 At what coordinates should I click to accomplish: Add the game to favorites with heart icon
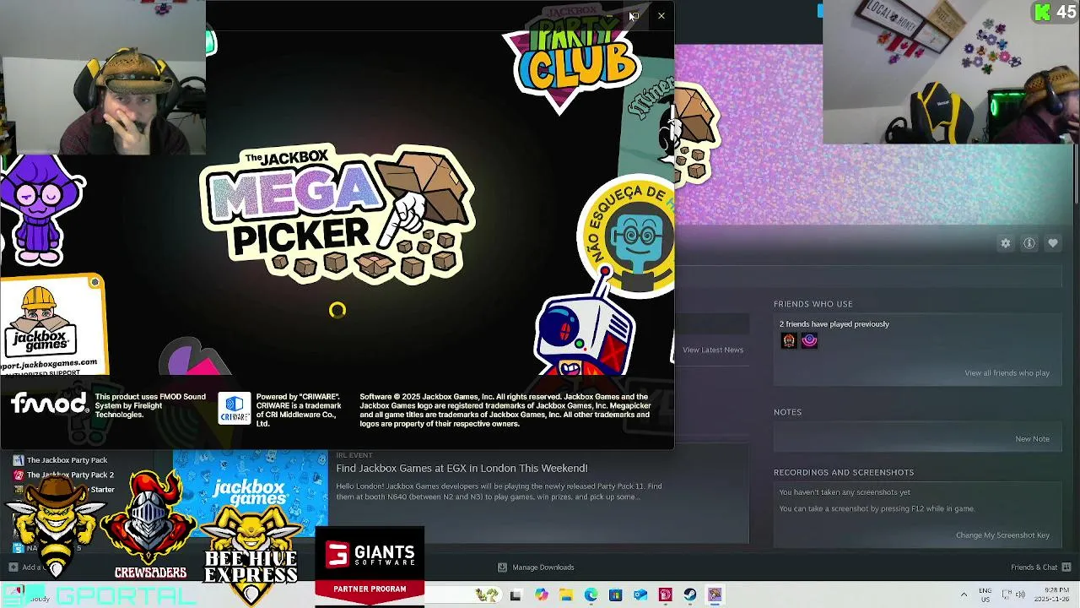coord(1053,243)
